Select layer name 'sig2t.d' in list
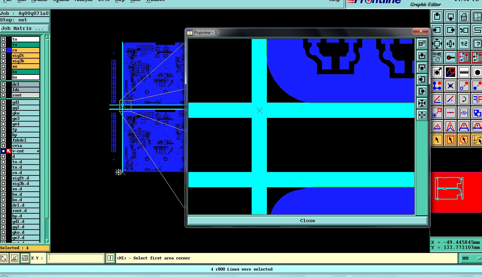The image size is (482, 277). 26,178
